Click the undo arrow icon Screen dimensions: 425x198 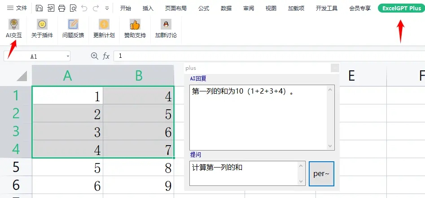coord(84,8)
